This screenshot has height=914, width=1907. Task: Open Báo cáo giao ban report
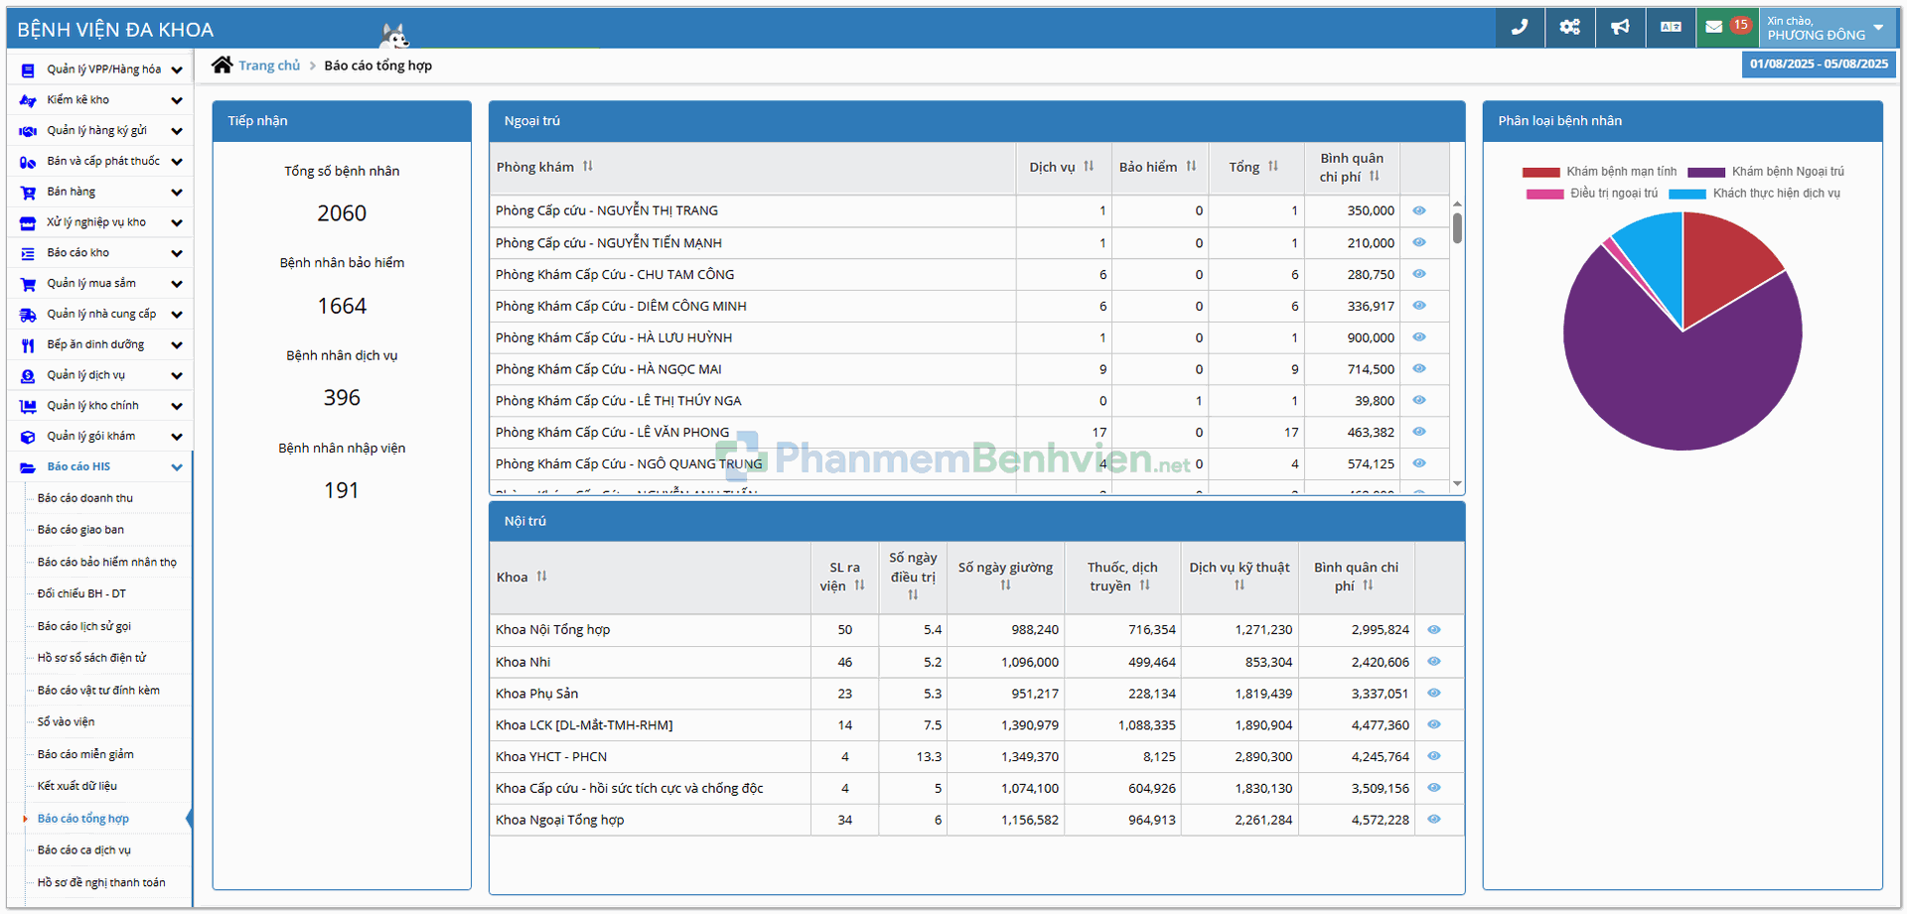80,530
